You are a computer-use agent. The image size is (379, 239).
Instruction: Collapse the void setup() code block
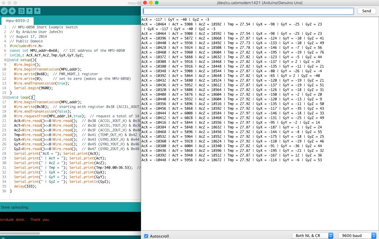pos(8,60)
